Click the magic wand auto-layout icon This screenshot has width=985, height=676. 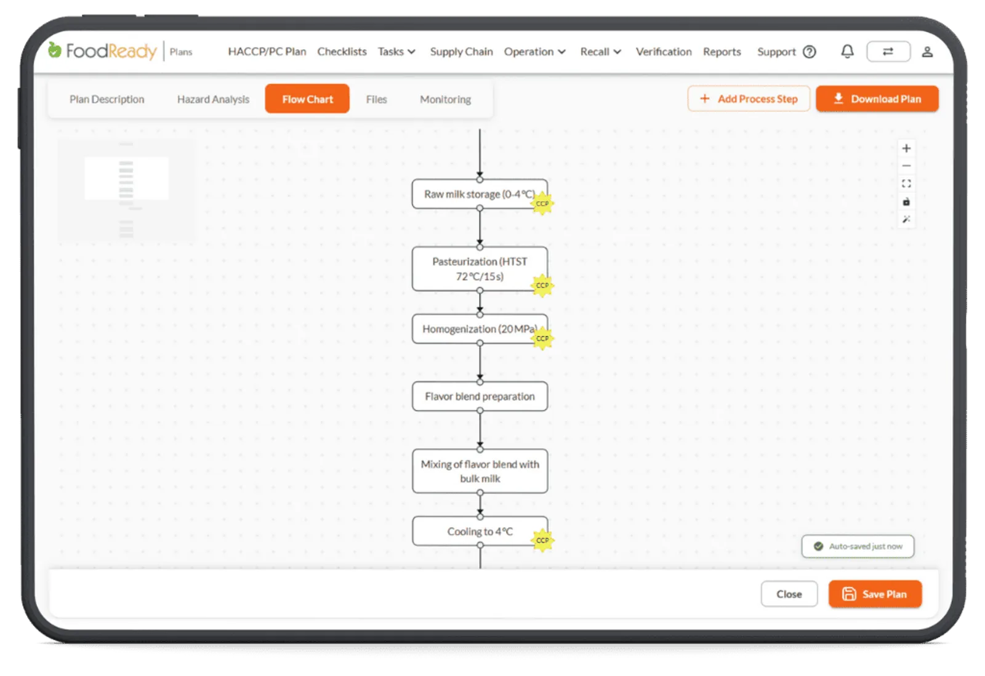pos(906,219)
